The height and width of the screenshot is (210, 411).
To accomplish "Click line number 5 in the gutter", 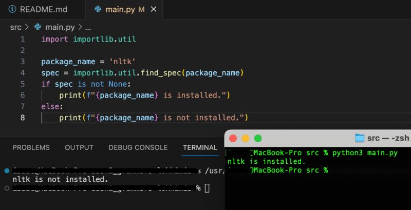I will click(23, 84).
